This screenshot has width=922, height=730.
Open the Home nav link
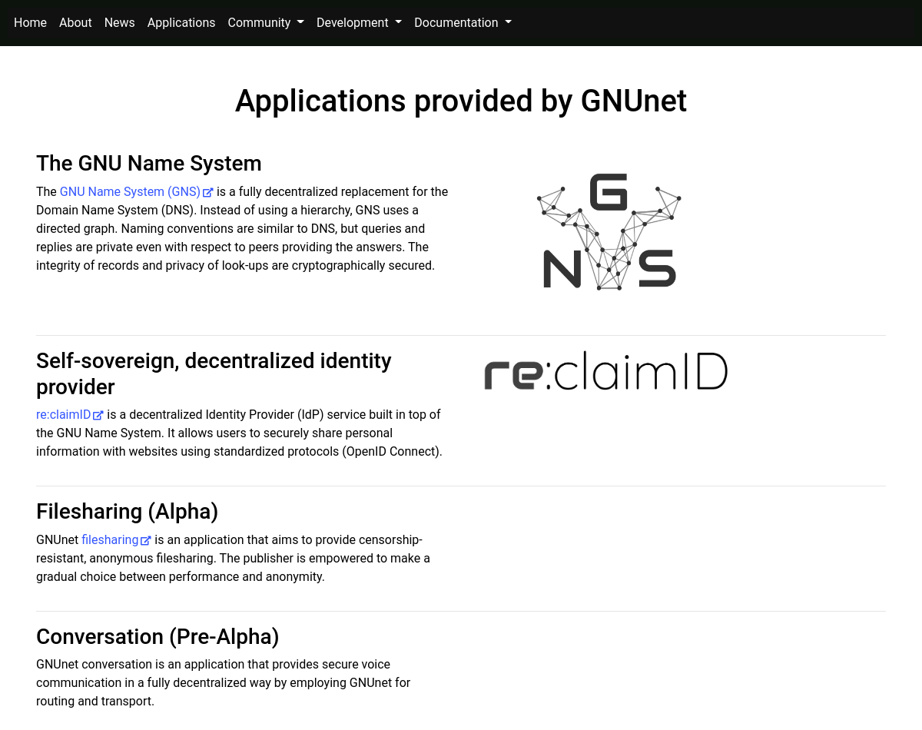pyautogui.click(x=30, y=23)
